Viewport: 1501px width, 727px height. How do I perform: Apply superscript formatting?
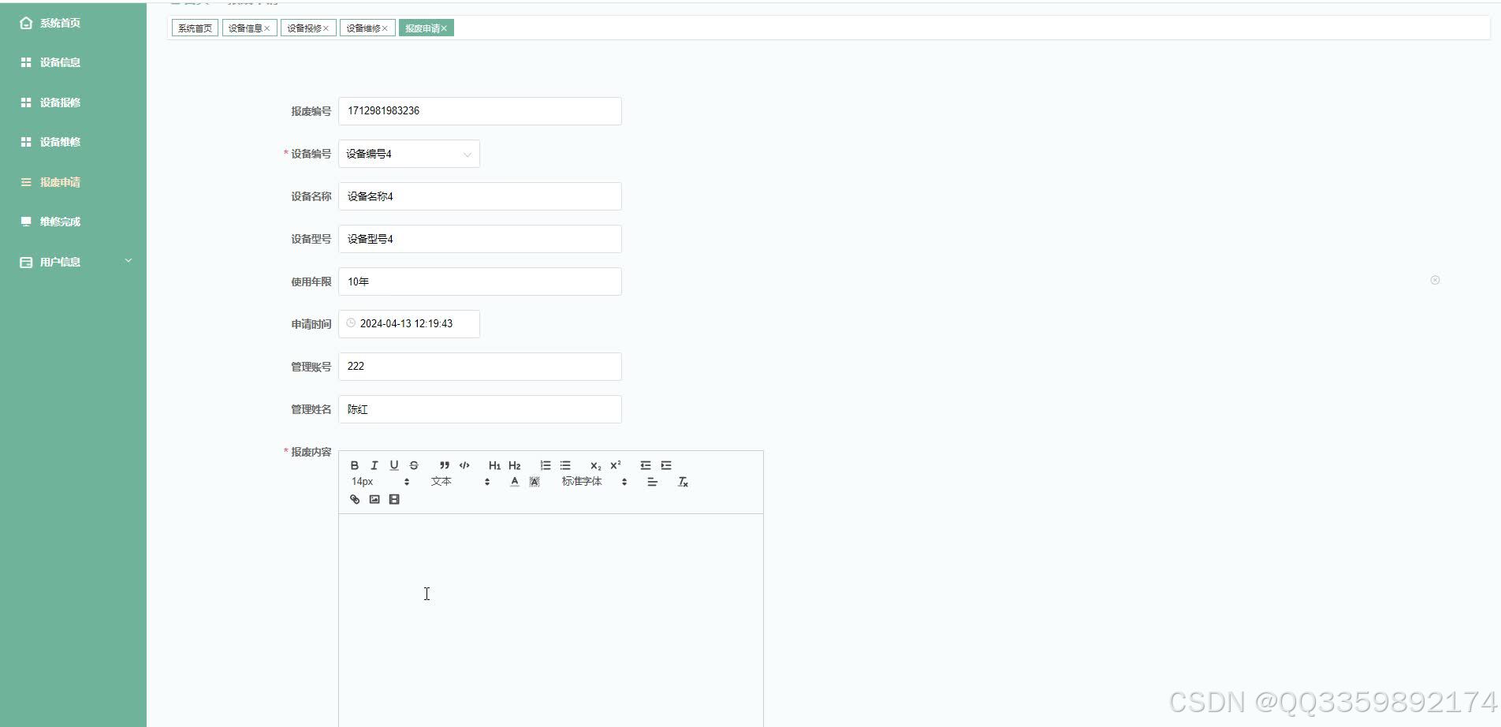point(616,465)
